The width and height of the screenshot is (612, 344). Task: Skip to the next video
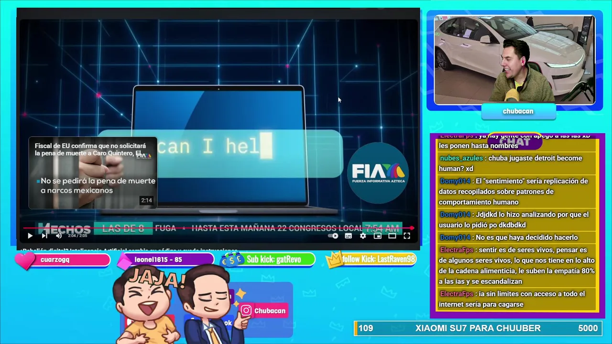(x=44, y=236)
